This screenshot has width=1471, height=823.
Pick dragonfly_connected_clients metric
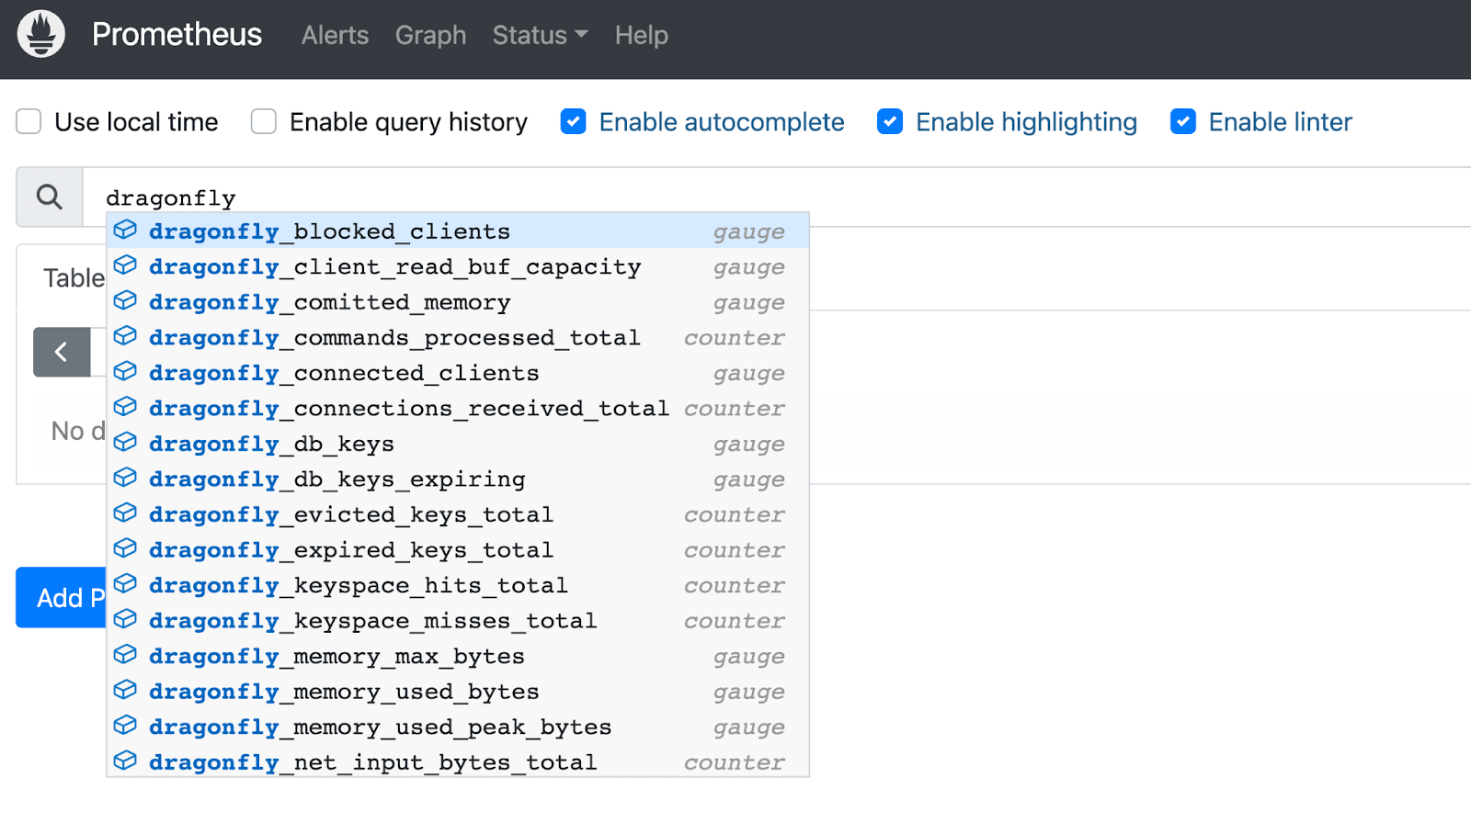458,372
